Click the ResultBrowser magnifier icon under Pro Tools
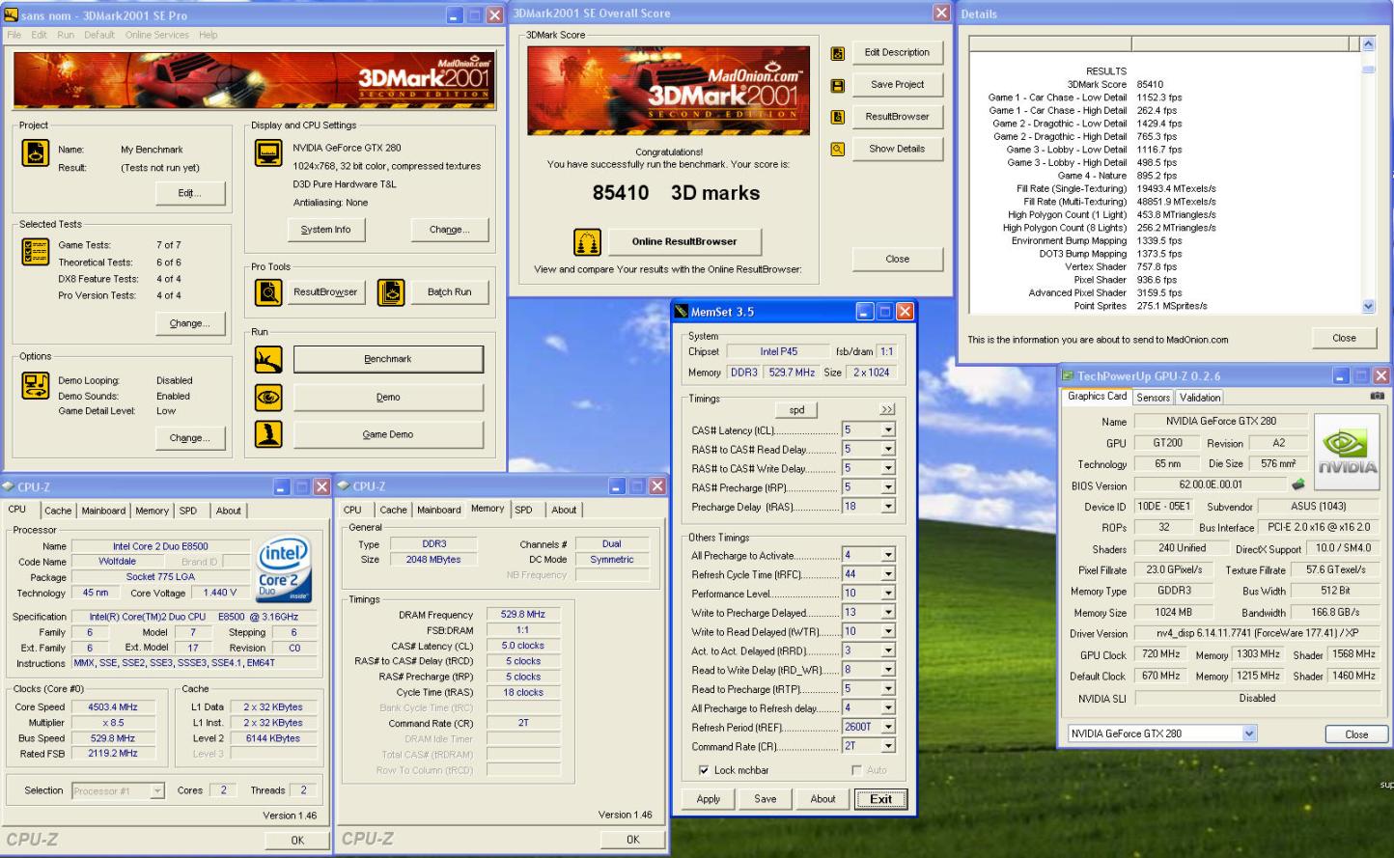1394x858 pixels. [267, 291]
